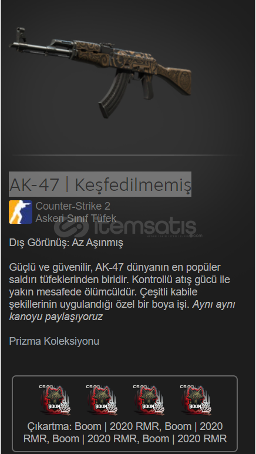Select the third Boom 2020 RMR sticker

(x=148, y=400)
